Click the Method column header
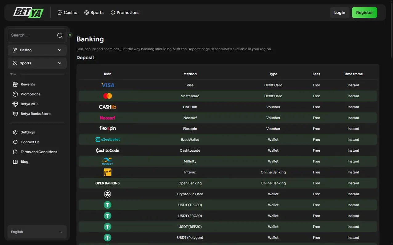The image size is (393, 245). [x=190, y=74]
